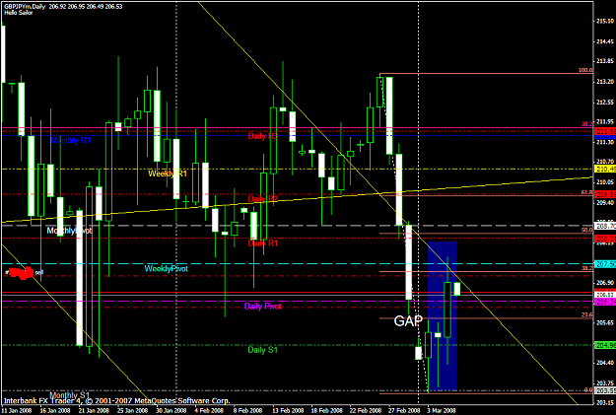Click the green 204.9 price tag

tap(605, 345)
